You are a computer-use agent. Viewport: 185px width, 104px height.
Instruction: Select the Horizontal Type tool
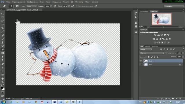click(3, 68)
